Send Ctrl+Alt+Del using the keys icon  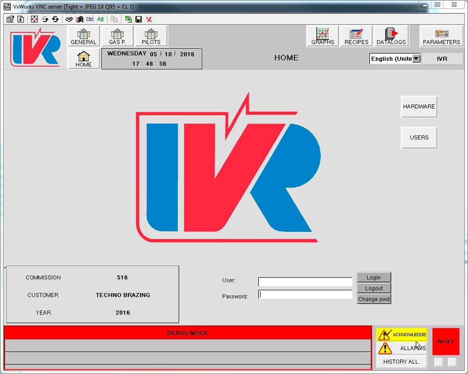(69, 19)
